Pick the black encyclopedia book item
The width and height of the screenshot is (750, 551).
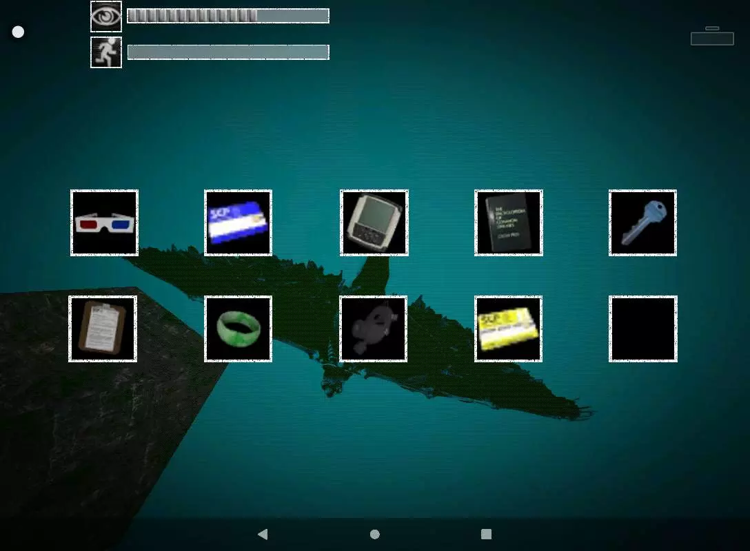[509, 222]
